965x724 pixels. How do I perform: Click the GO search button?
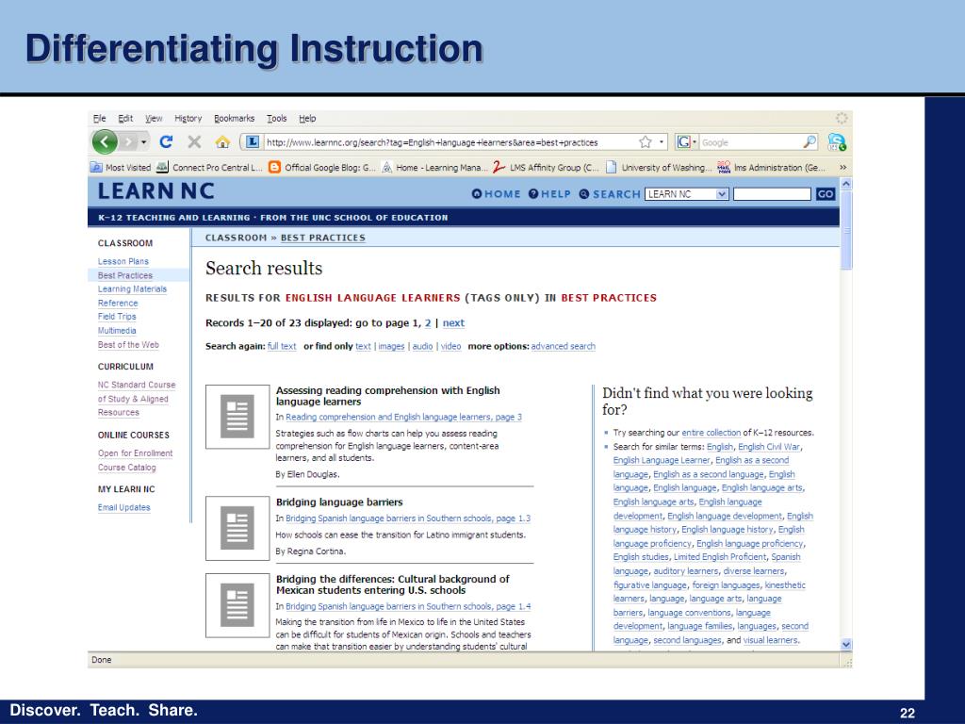[x=826, y=194]
